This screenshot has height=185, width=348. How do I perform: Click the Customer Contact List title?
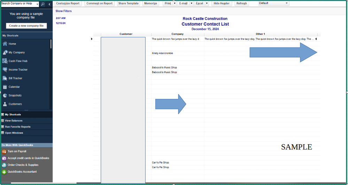[x=205, y=24]
